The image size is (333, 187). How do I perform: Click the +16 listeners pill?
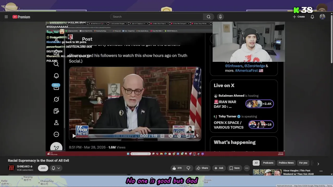[x=261, y=125]
